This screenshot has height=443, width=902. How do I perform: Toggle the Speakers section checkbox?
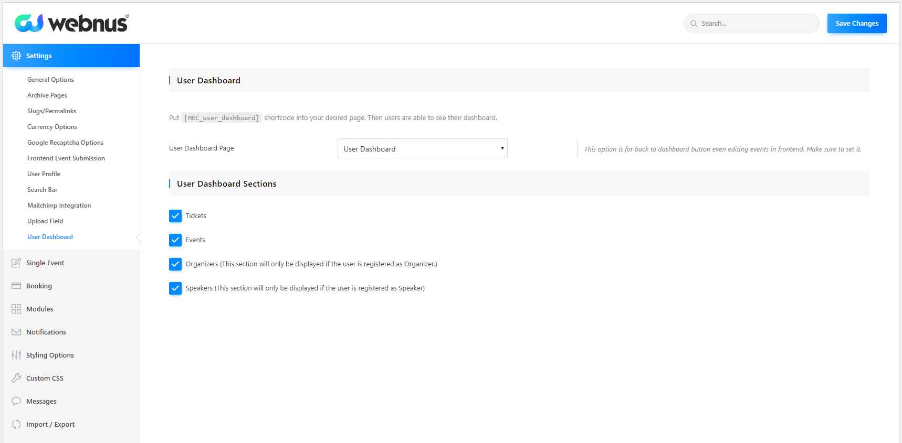coord(175,288)
